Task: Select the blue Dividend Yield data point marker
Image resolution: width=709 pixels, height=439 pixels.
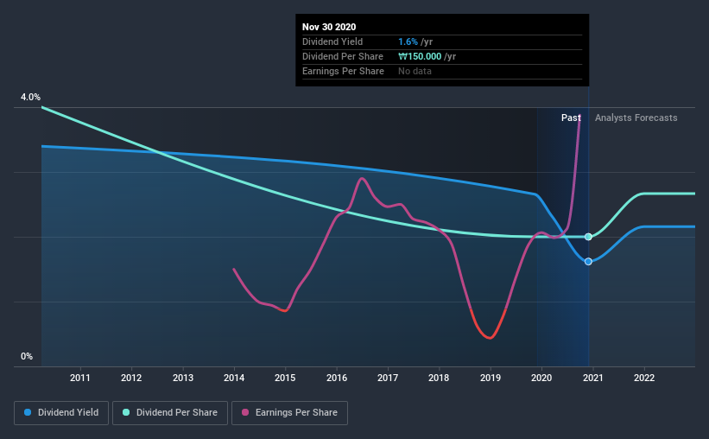Action: (x=588, y=262)
